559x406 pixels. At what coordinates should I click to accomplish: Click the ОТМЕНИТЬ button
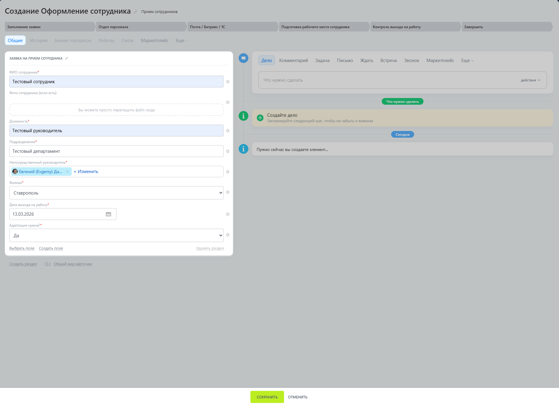click(298, 397)
